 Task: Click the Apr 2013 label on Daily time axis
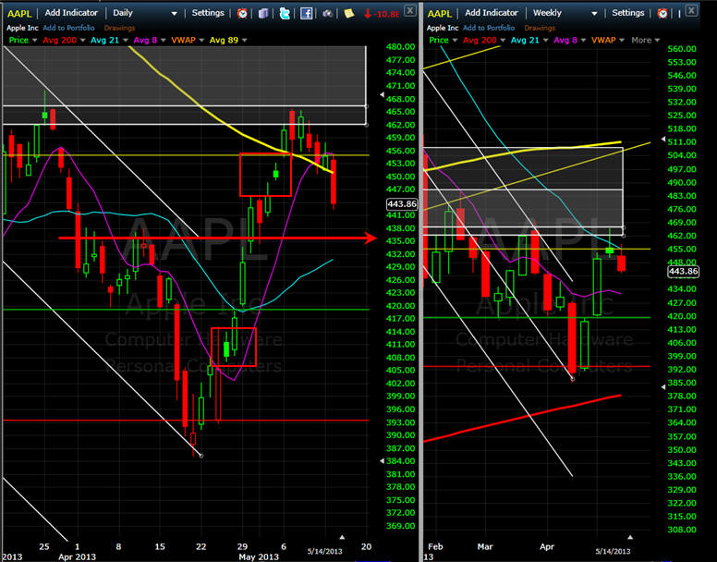click(78, 557)
